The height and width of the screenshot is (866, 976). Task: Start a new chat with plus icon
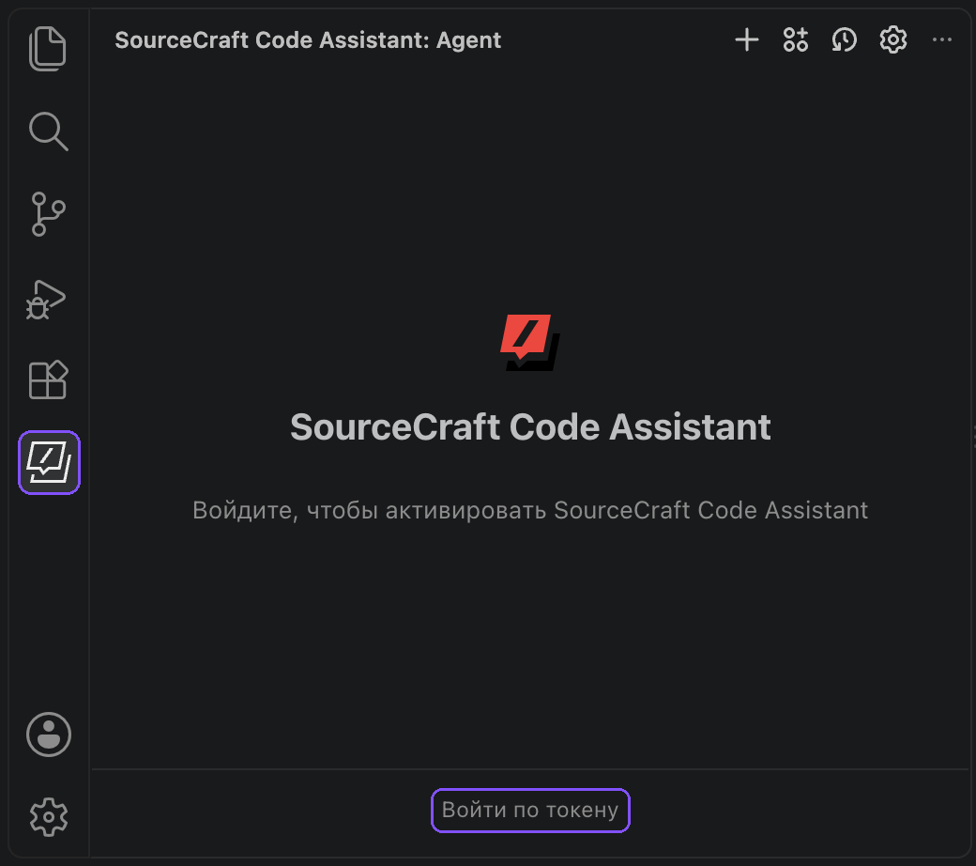[x=746, y=39]
